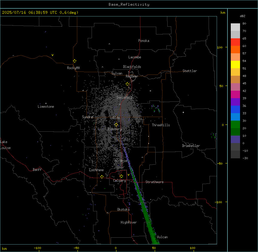Select the slate purple 10-0 dBZ legend band

point(235,139)
